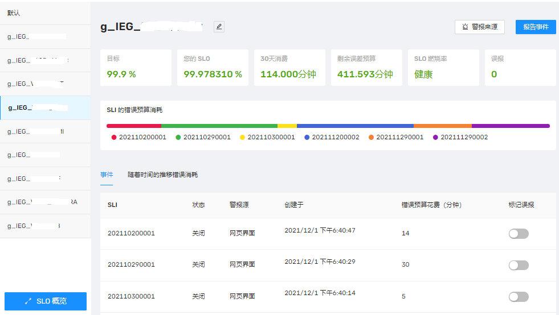This screenshot has width=559, height=315.
Task: Select the first g_IEG_ entry below 默认
Action: tap(45, 36)
